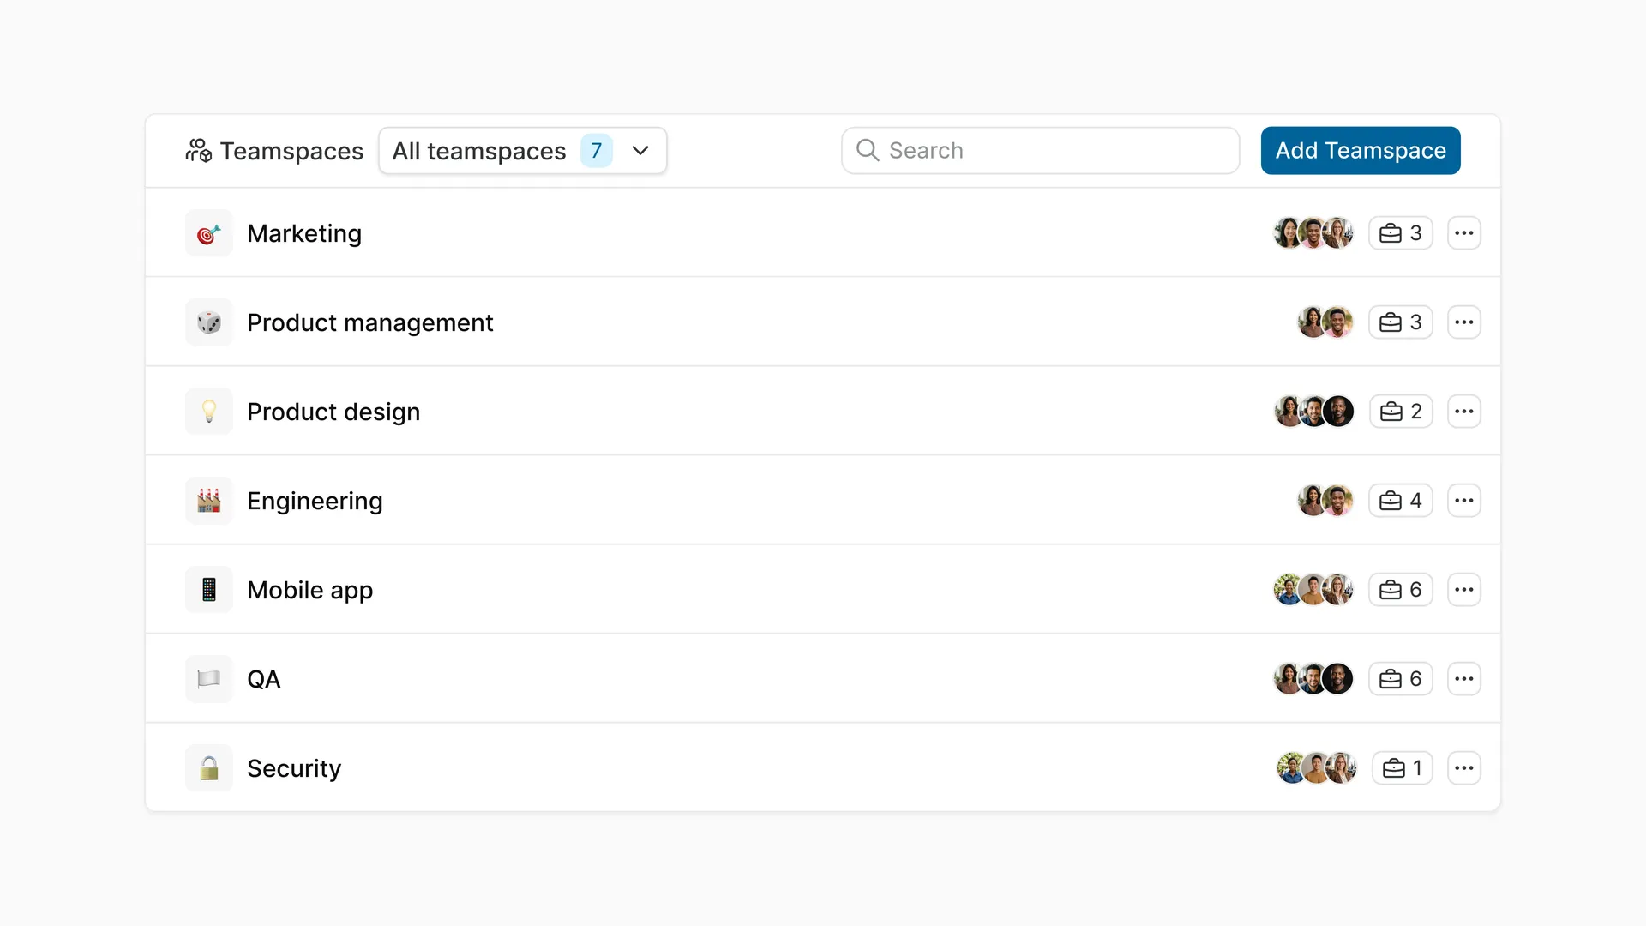Viewport: 1646px width, 926px height.
Task: Click the Marketing target emoji icon
Action: point(209,233)
